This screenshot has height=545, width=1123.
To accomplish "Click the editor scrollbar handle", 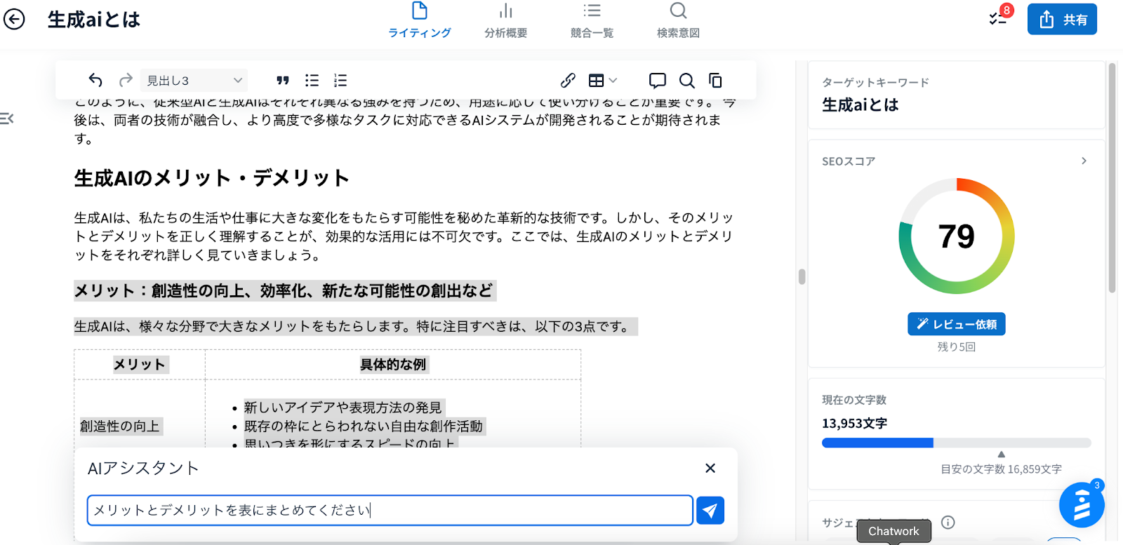I will 802,276.
